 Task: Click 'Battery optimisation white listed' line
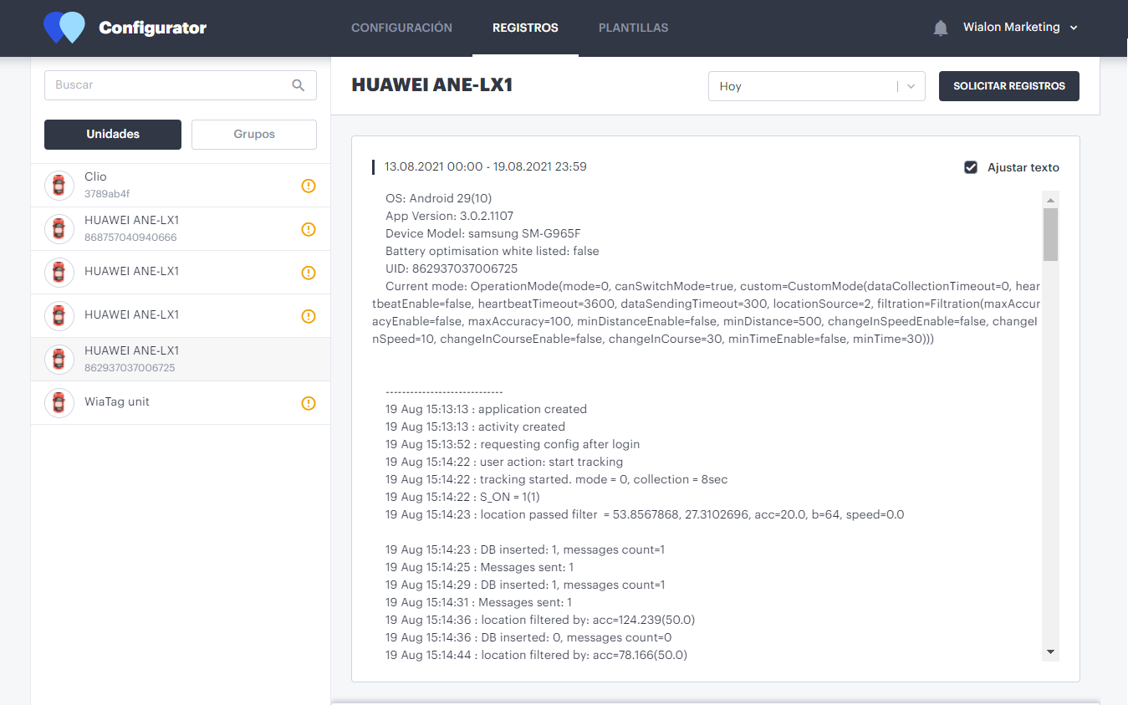493,251
